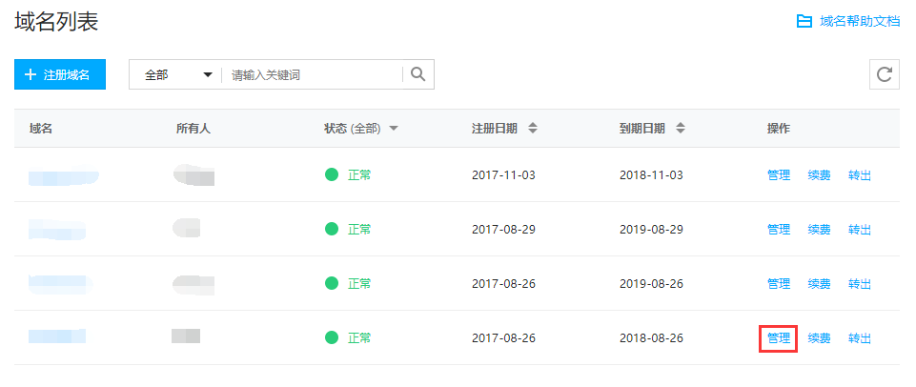Click the green status dot in first row
The image size is (916, 387).
coord(332,175)
